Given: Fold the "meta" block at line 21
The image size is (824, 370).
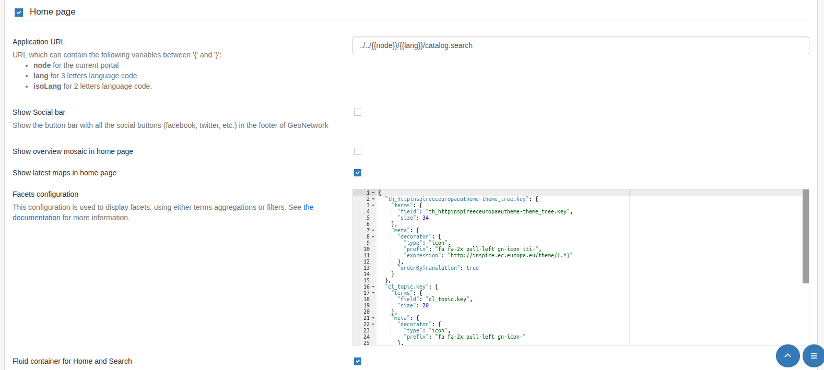Looking at the screenshot, I should pyautogui.click(x=373, y=318).
